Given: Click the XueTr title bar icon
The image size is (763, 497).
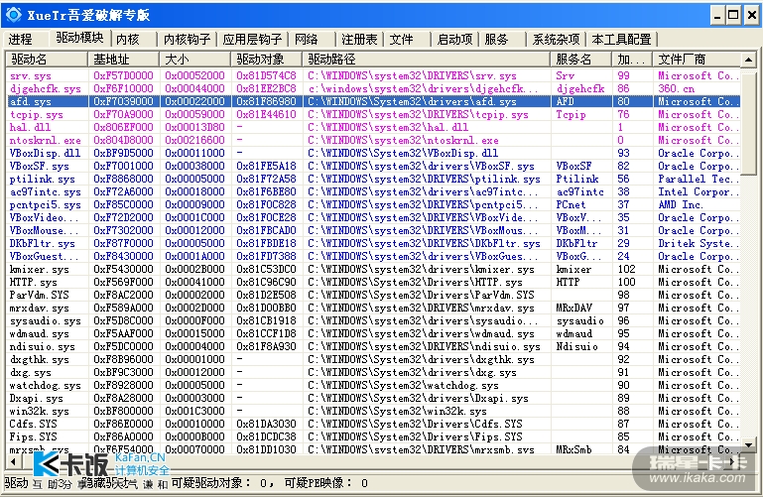Looking at the screenshot, I should point(14,15).
